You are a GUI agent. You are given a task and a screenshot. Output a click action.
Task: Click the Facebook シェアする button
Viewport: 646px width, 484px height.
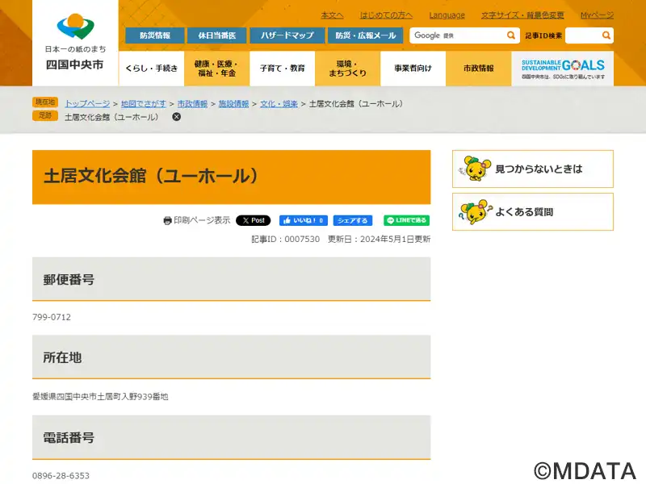(x=353, y=220)
